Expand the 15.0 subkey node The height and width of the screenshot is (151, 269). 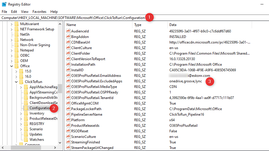click(x=16, y=72)
